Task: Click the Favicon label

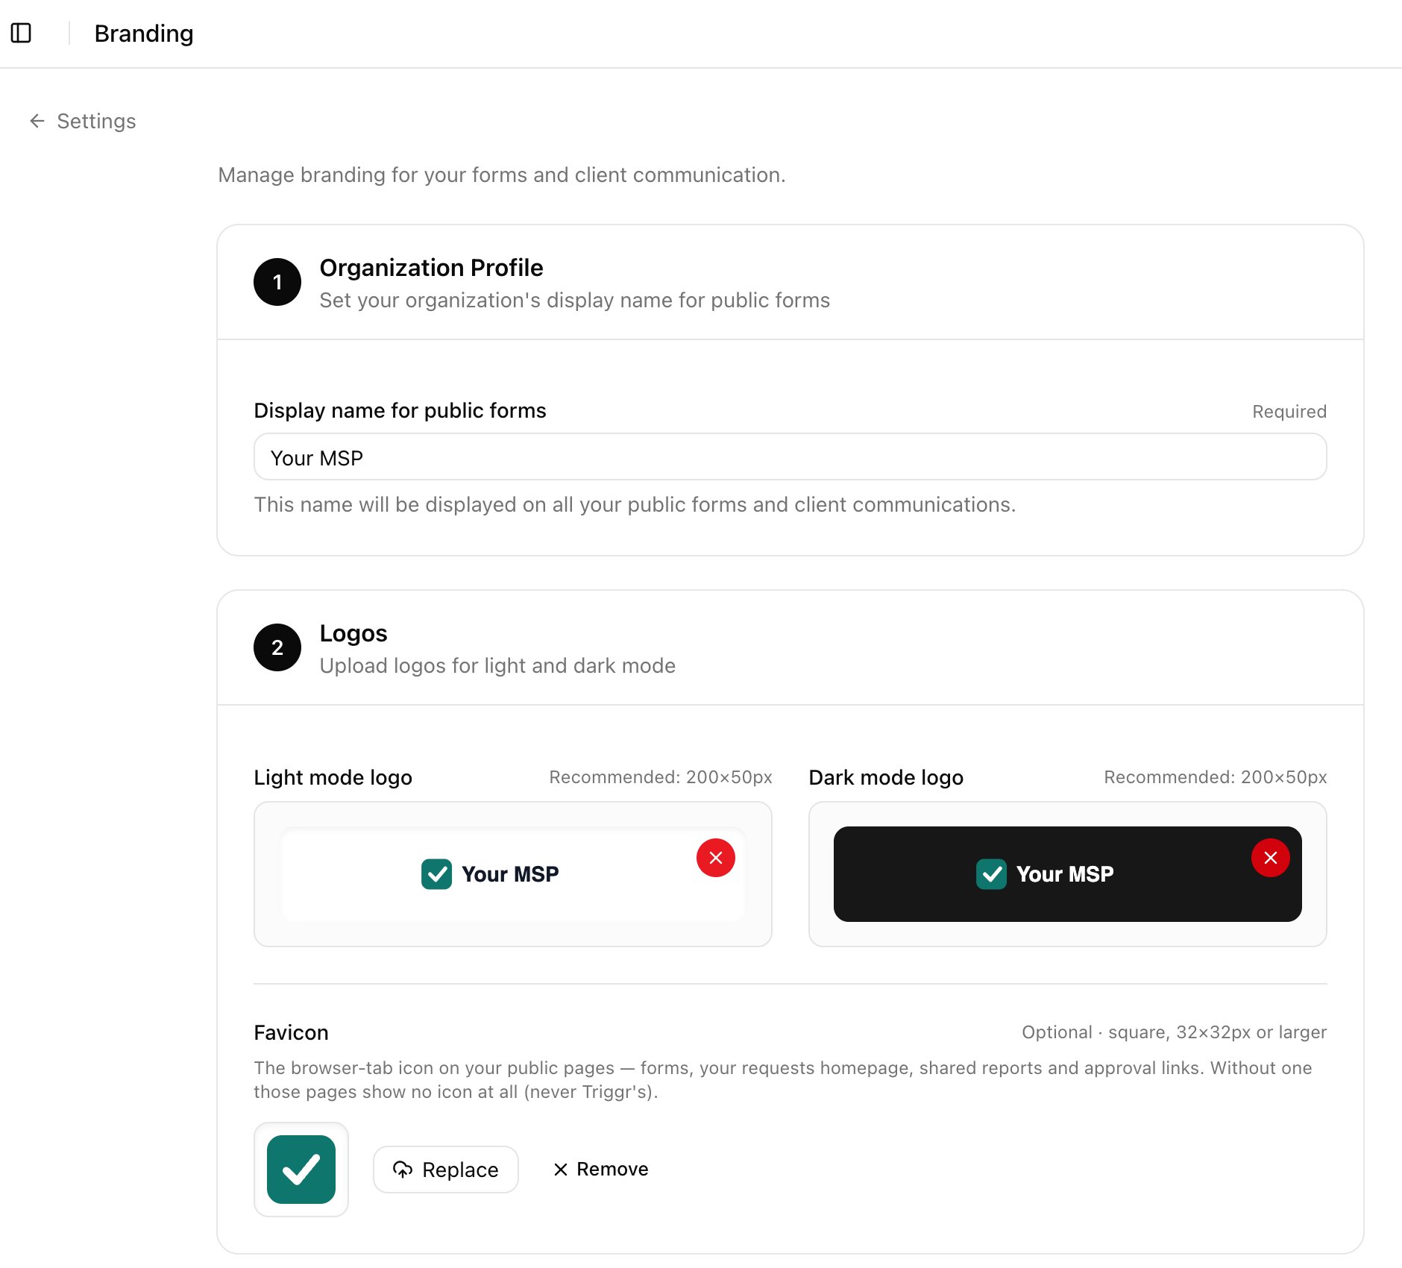Action: (291, 1032)
